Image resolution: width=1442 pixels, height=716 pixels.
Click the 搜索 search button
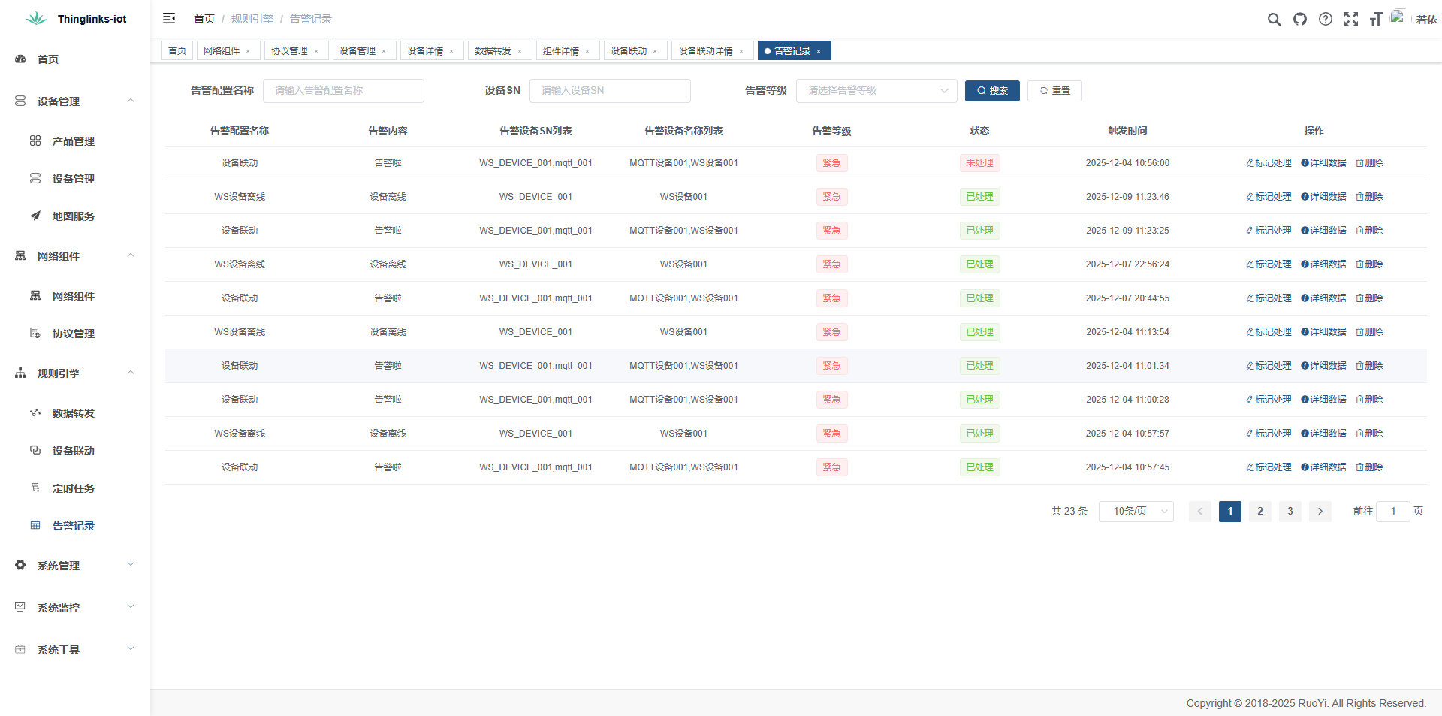click(992, 91)
